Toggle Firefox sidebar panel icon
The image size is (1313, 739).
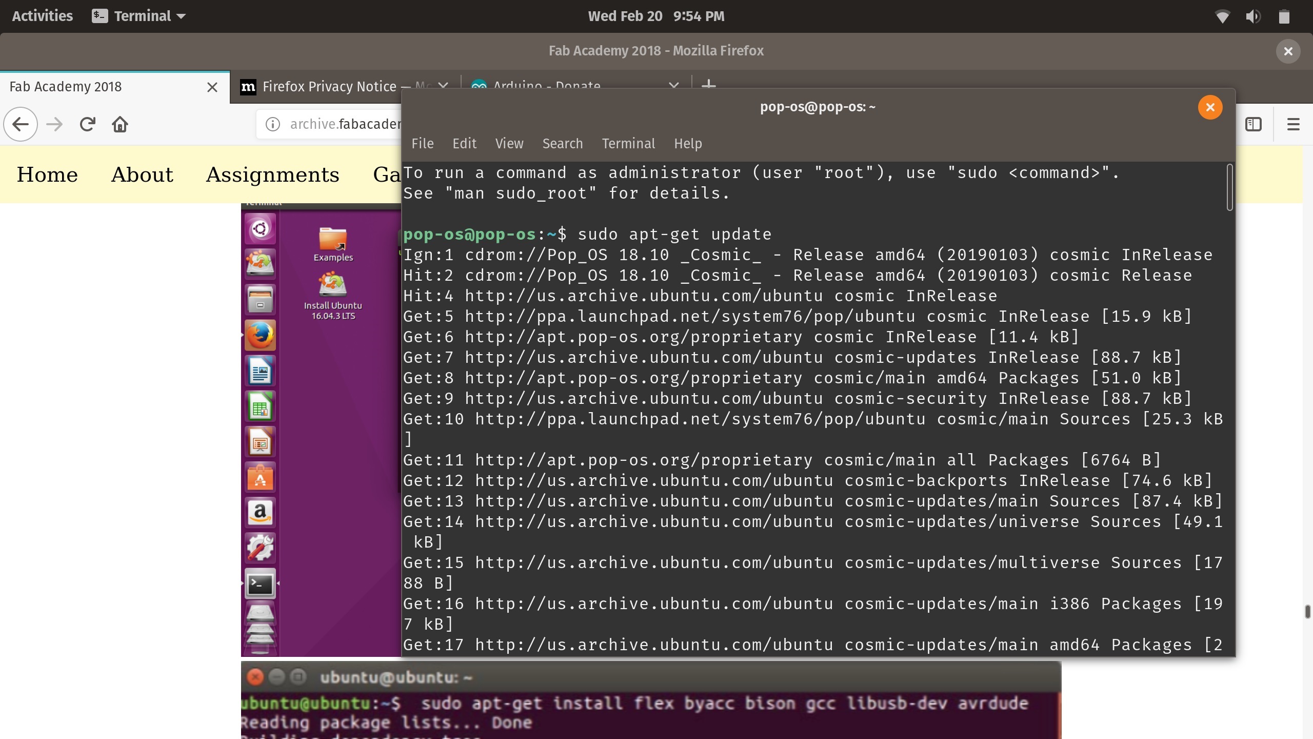coord(1253,124)
